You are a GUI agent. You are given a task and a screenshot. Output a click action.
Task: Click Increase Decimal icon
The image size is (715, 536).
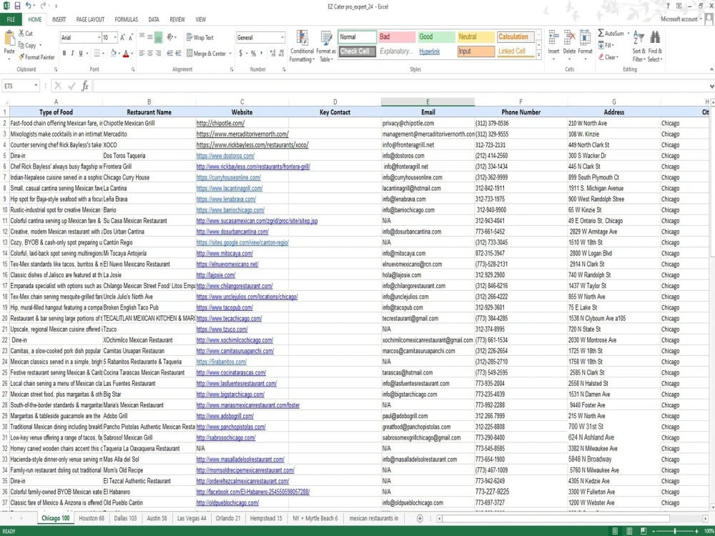coord(272,54)
